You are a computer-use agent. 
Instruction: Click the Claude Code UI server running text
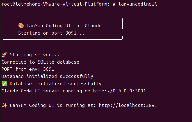[x=42, y=91]
